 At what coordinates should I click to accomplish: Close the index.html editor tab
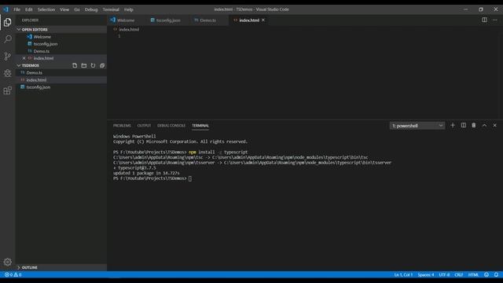[263, 20]
